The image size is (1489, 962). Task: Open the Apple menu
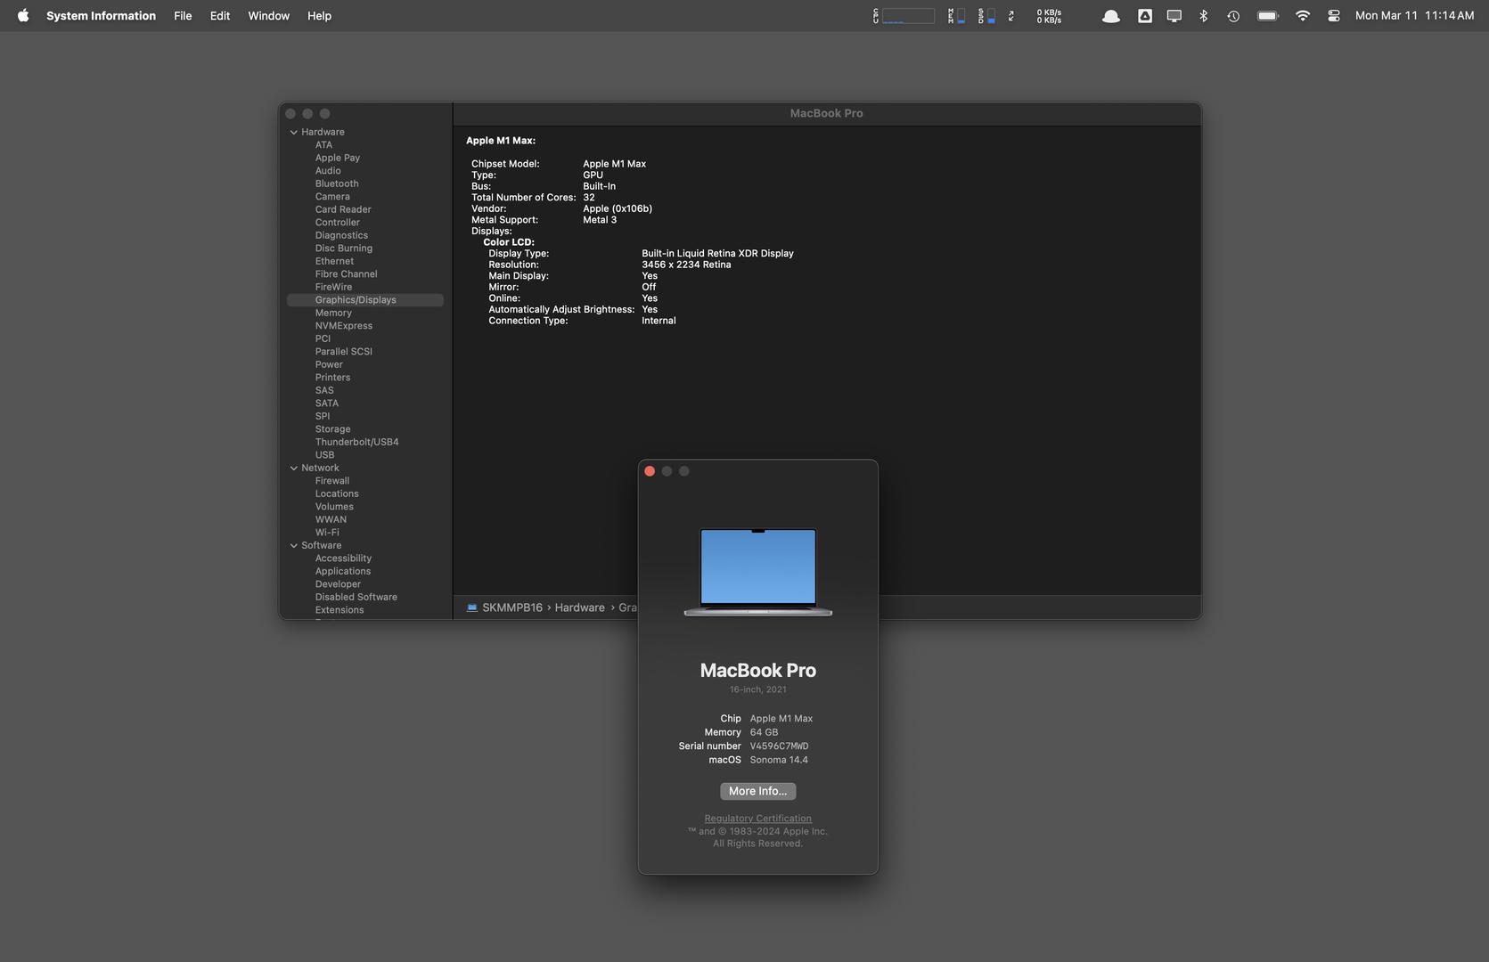click(x=23, y=15)
